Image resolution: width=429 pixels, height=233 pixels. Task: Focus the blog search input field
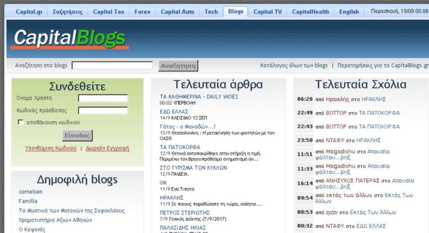point(112,66)
